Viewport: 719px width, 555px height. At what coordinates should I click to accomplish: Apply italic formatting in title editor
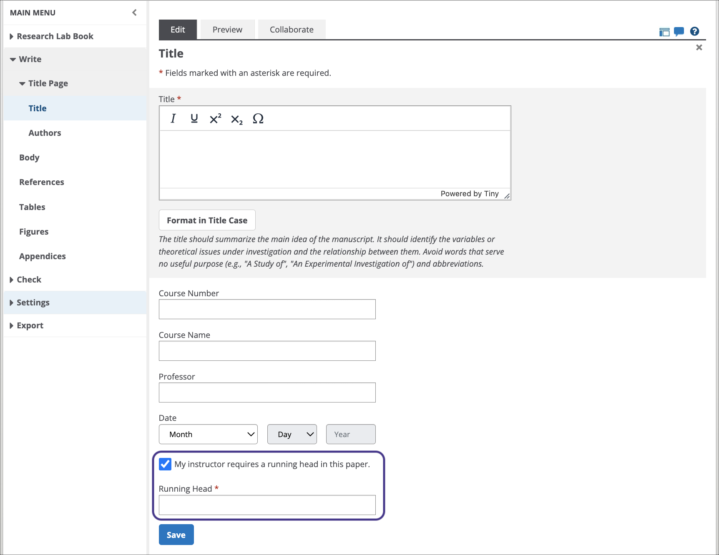173,119
